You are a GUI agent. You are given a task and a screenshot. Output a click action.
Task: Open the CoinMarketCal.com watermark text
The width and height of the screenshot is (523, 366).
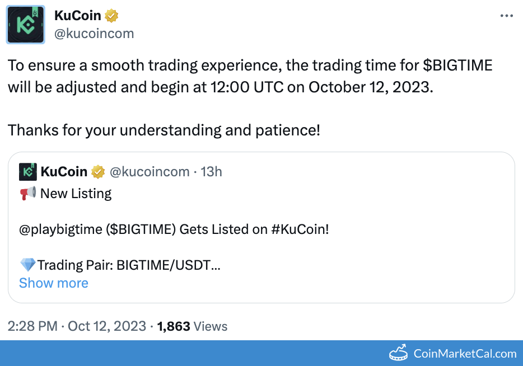[465, 354]
